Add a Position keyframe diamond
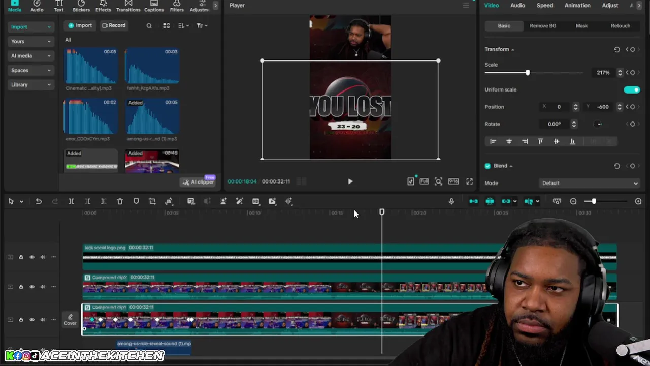The image size is (650, 366). pyautogui.click(x=633, y=107)
